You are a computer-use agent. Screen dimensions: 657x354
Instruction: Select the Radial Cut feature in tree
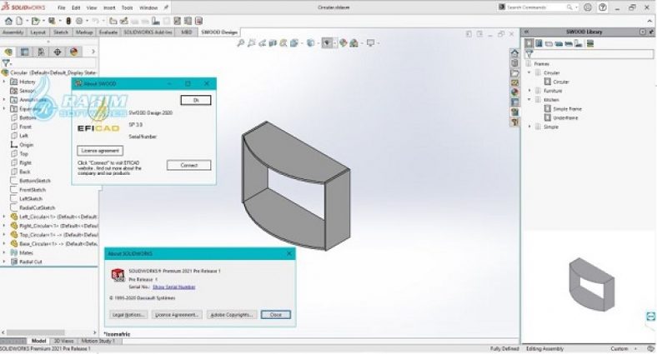[31, 262]
